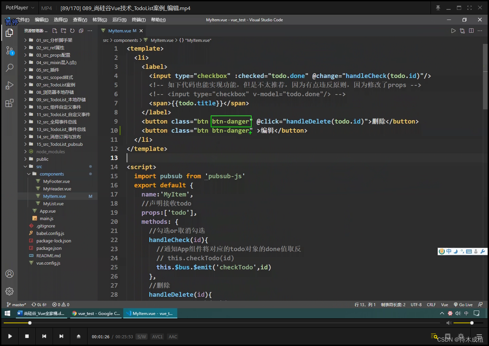Open package.json file
This screenshot has width=489, height=346.
pos(49,248)
